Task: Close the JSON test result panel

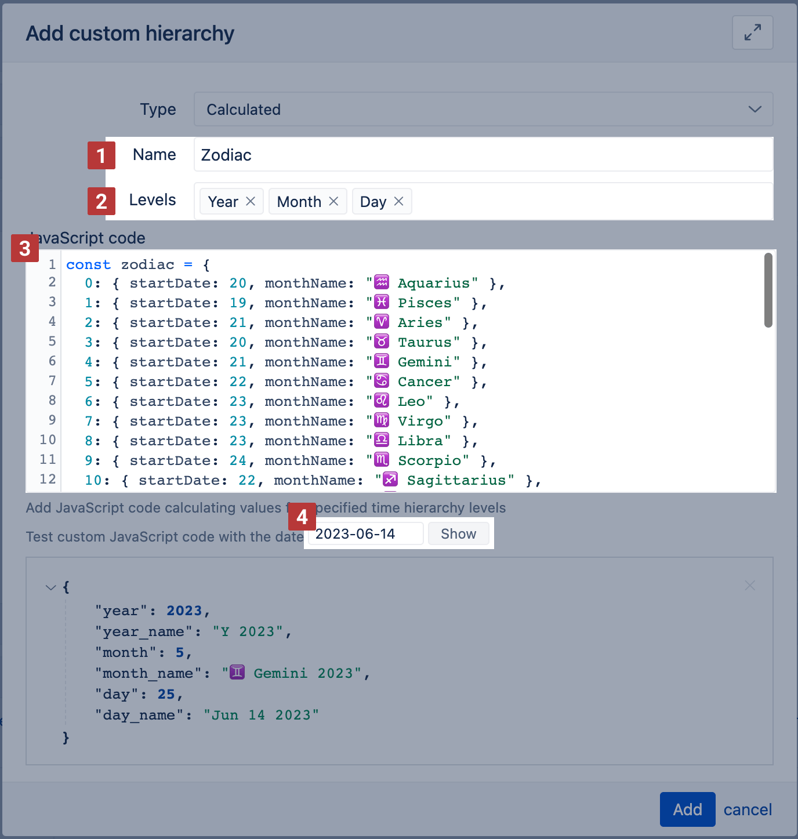Action: point(749,586)
